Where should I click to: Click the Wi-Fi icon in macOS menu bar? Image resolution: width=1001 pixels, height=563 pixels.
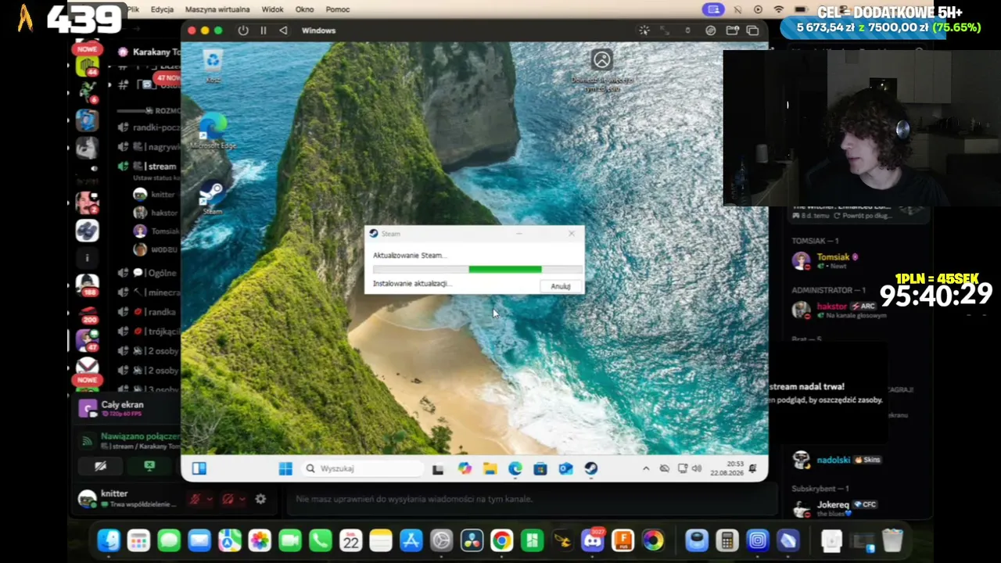click(779, 9)
